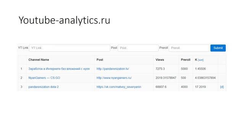Click the Channel Name column header
The height and width of the screenshot is (137, 244).
(39, 60)
